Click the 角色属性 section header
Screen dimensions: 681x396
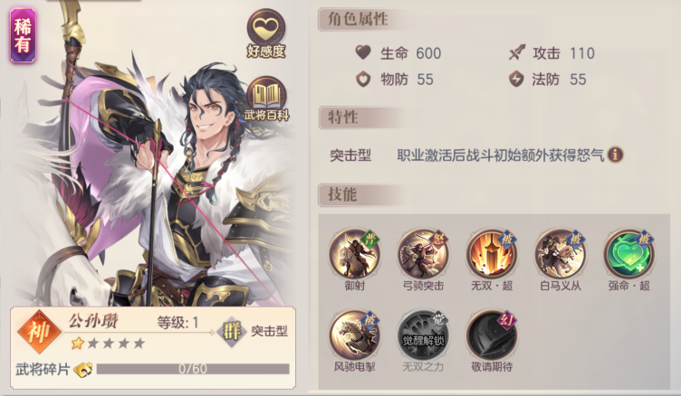pyautogui.click(x=358, y=20)
